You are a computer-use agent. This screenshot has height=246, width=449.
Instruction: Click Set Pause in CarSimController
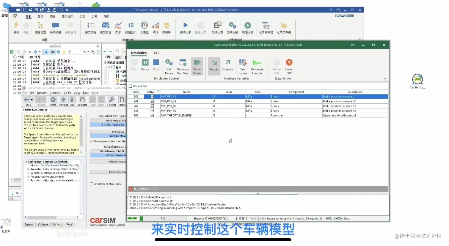point(169,67)
